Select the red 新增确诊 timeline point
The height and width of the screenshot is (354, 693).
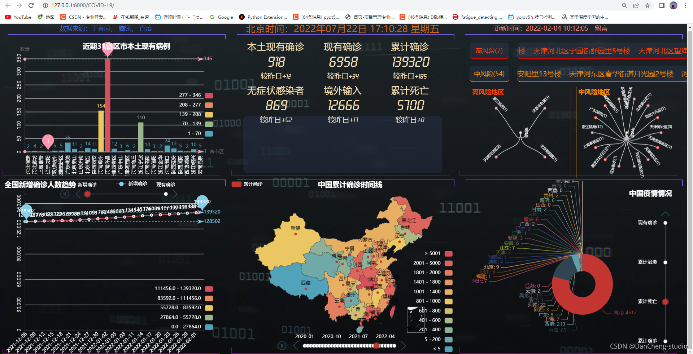pos(87,194)
